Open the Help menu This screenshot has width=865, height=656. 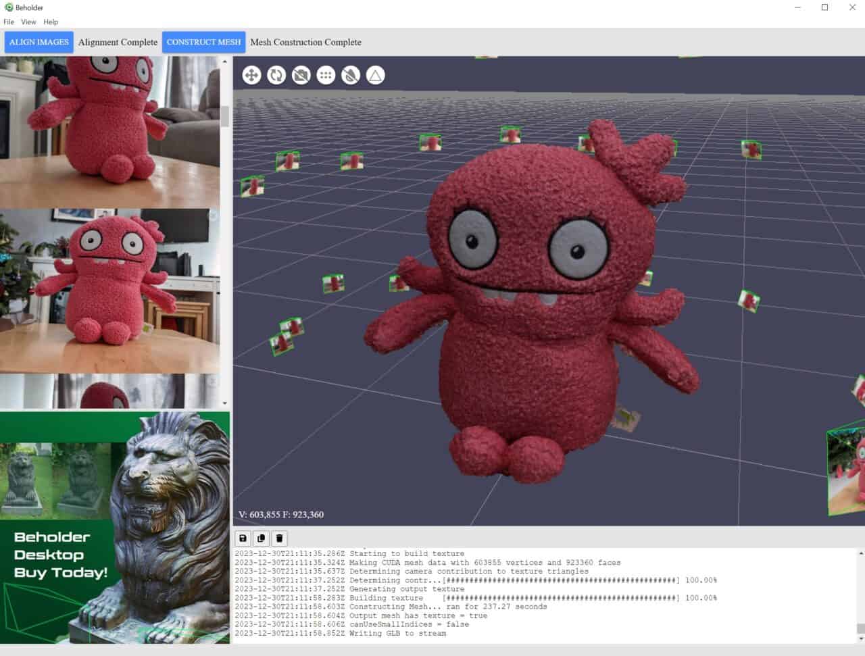(51, 22)
